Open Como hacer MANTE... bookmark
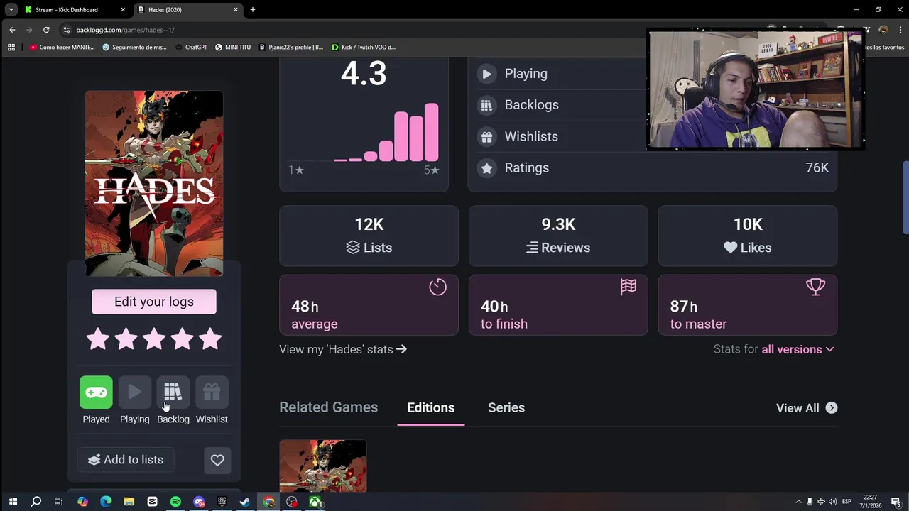This screenshot has width=909, height=511. coord(62,48)
